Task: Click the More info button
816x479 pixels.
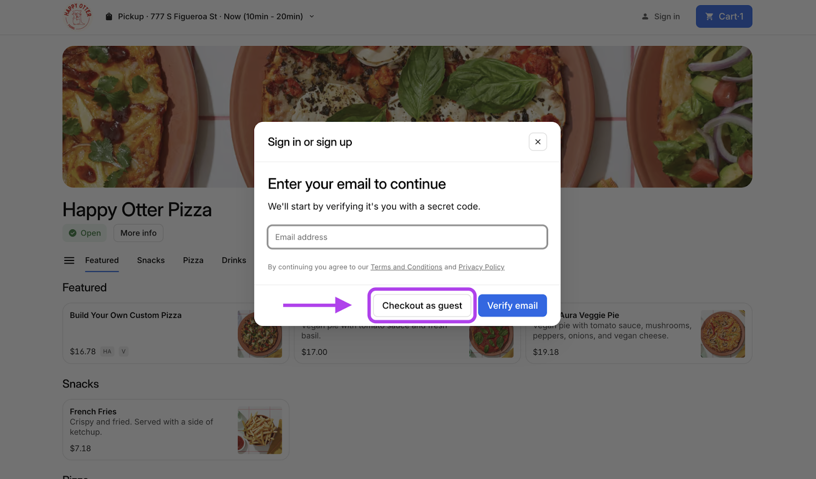Action: tap(138, 233)
